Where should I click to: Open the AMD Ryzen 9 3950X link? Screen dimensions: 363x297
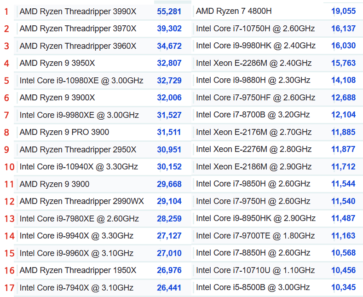[57, 63]
